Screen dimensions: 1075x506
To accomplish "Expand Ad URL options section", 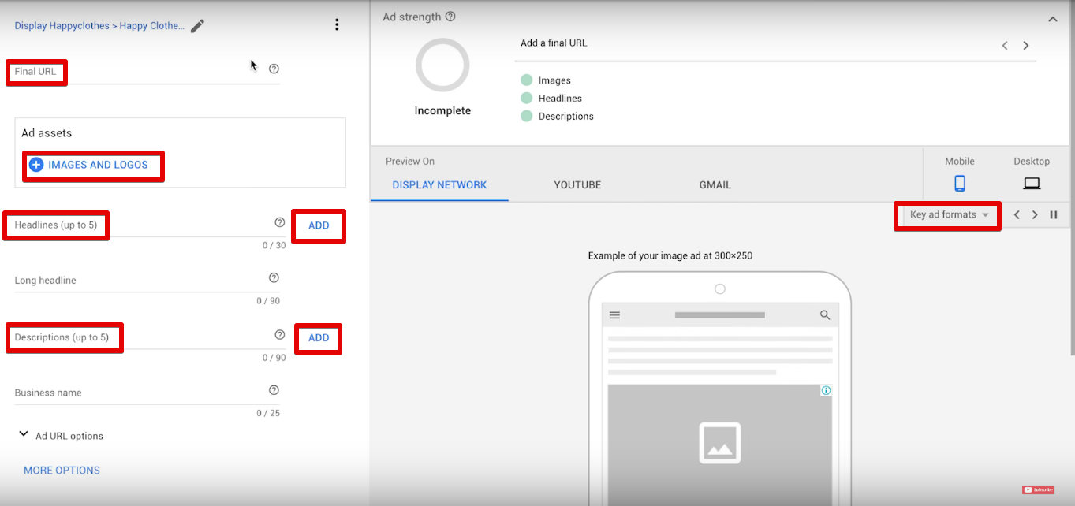I will pyautogui.click(x=61, y=435).
